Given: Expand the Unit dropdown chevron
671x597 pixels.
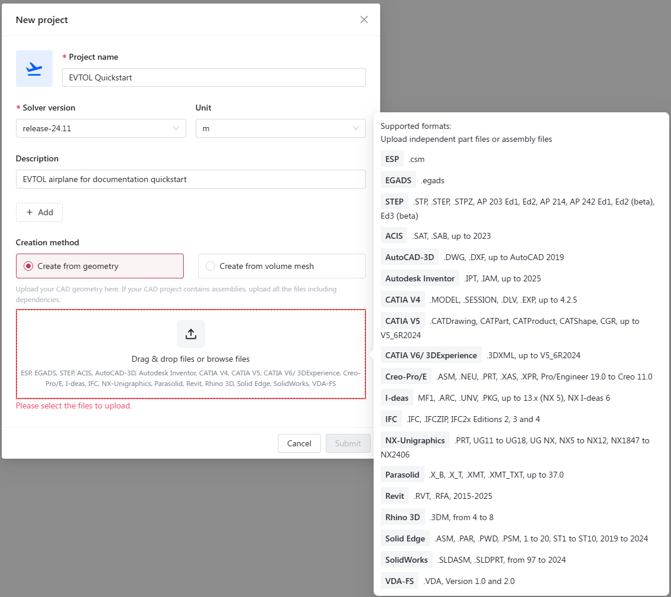Looking at the screenshot, I should click(356, 128).
